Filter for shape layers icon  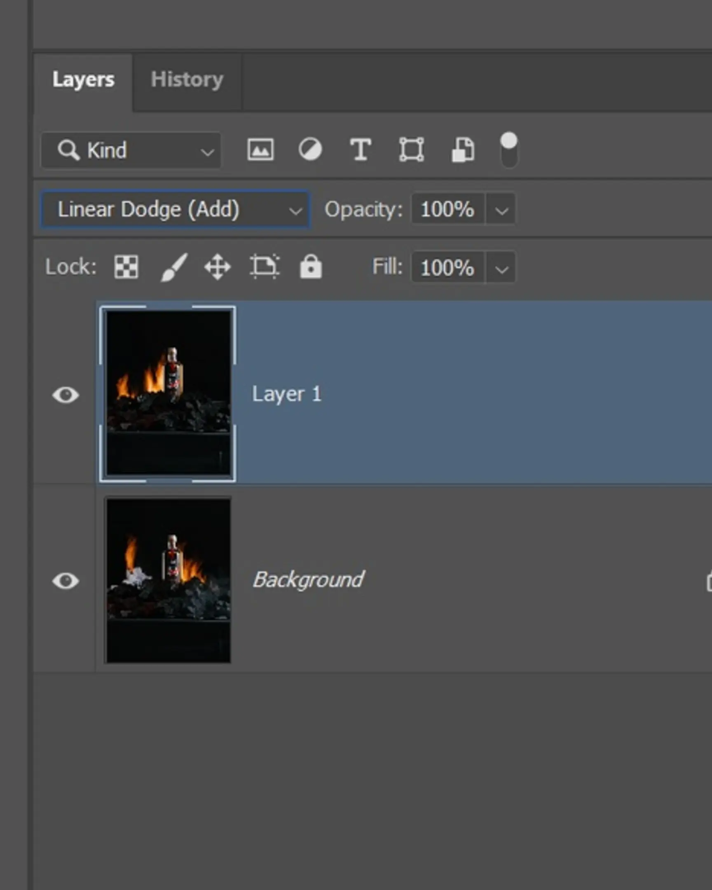pos(411,150)
